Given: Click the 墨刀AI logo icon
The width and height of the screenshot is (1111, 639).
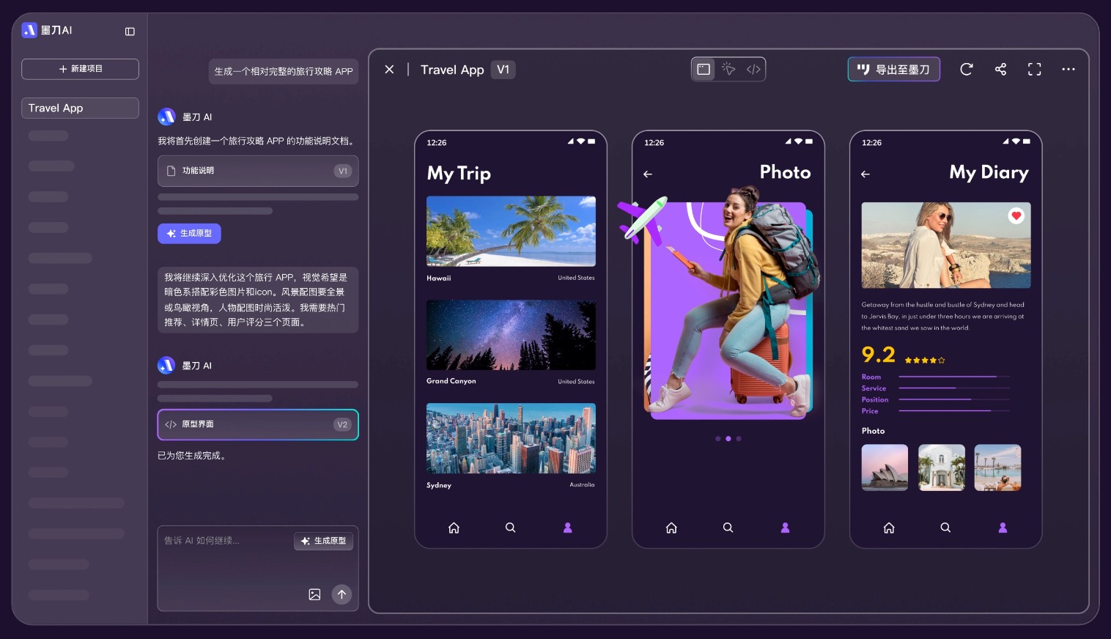Looking at the screenshot, I should click(29, 30).
